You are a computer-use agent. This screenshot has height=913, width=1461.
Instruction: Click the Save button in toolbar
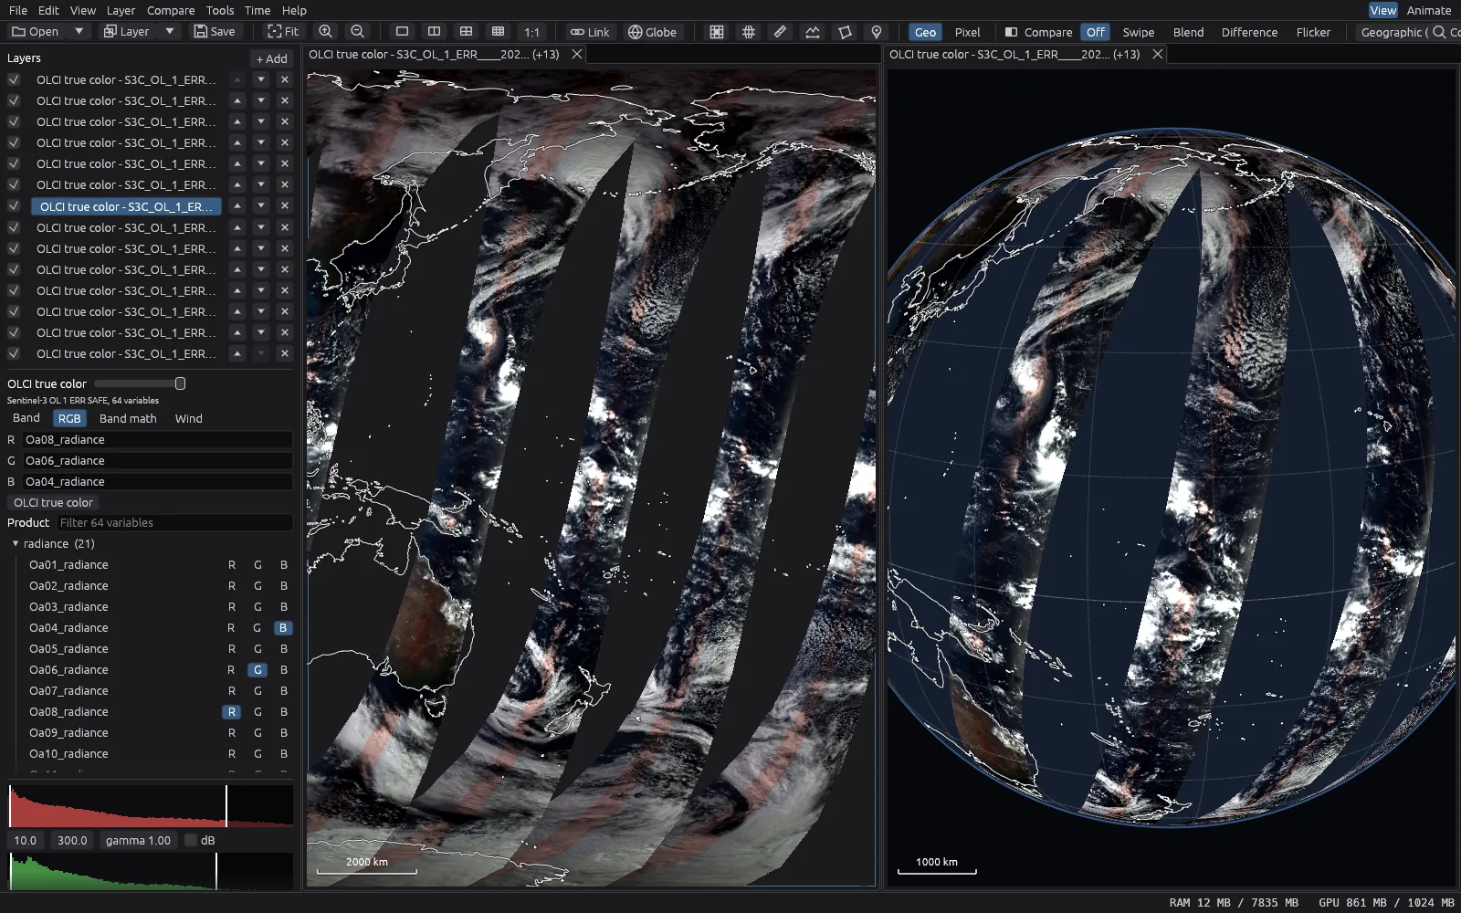click(215, 32)
